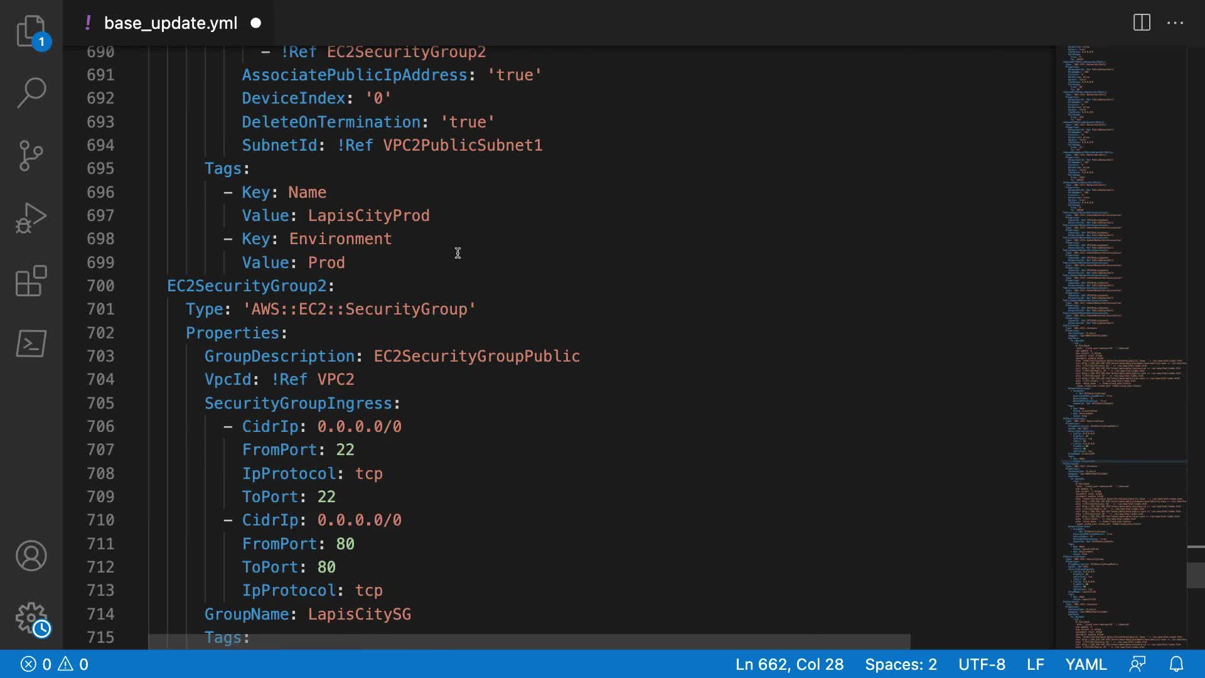Open the remote terminal panel icon
Viewport: 1205px width, 678px height.
(31, 343)
